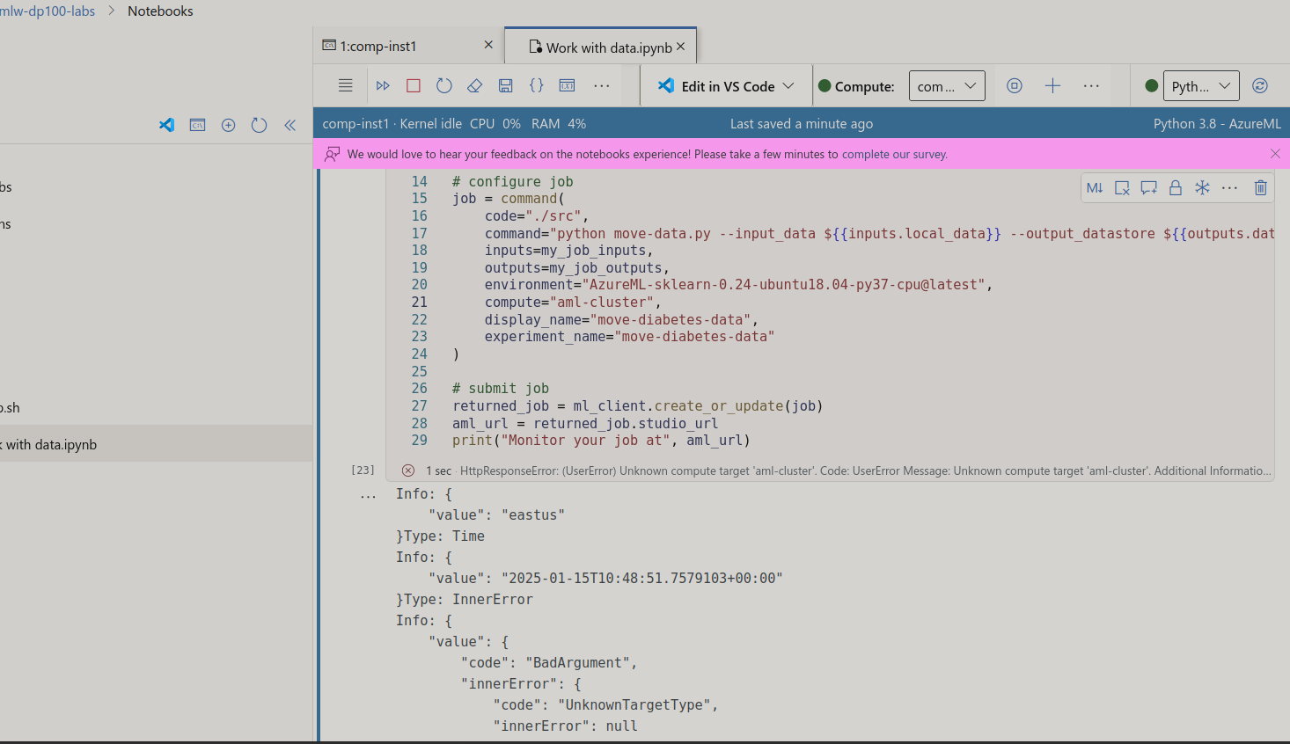
Task: Click the Notebooks breadcrumb
Action: pos(160,11)
